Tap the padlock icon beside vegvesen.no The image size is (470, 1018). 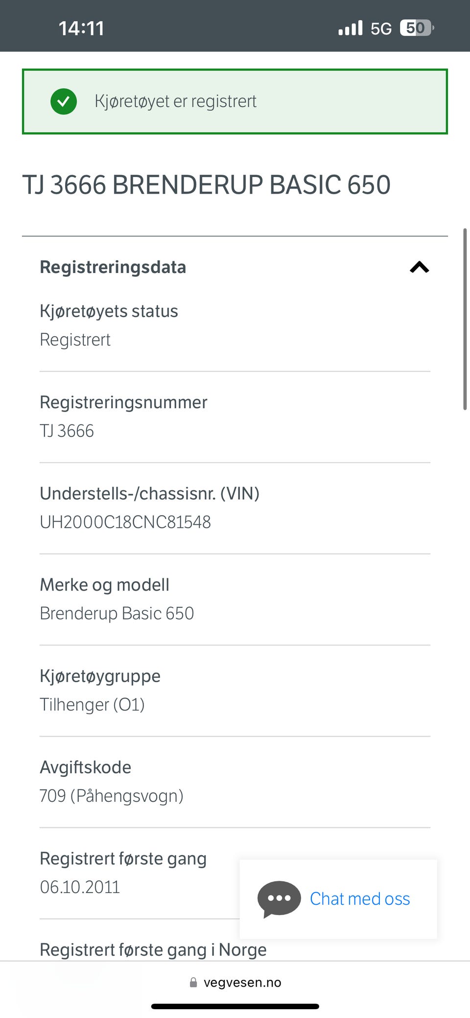point(193,982)
